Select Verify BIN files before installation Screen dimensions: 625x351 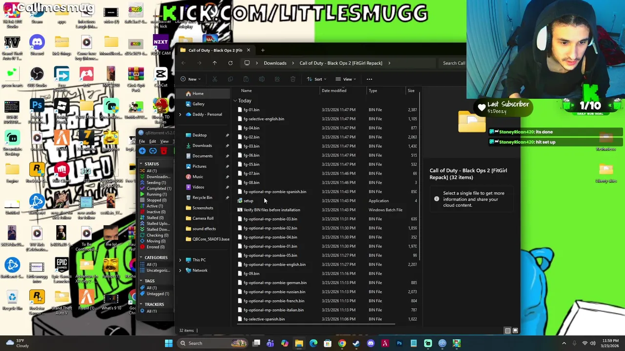pos(271,210)
